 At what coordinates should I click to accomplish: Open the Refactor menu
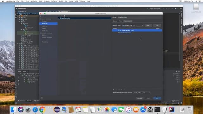pyautogui.click(x=54, y=1)
